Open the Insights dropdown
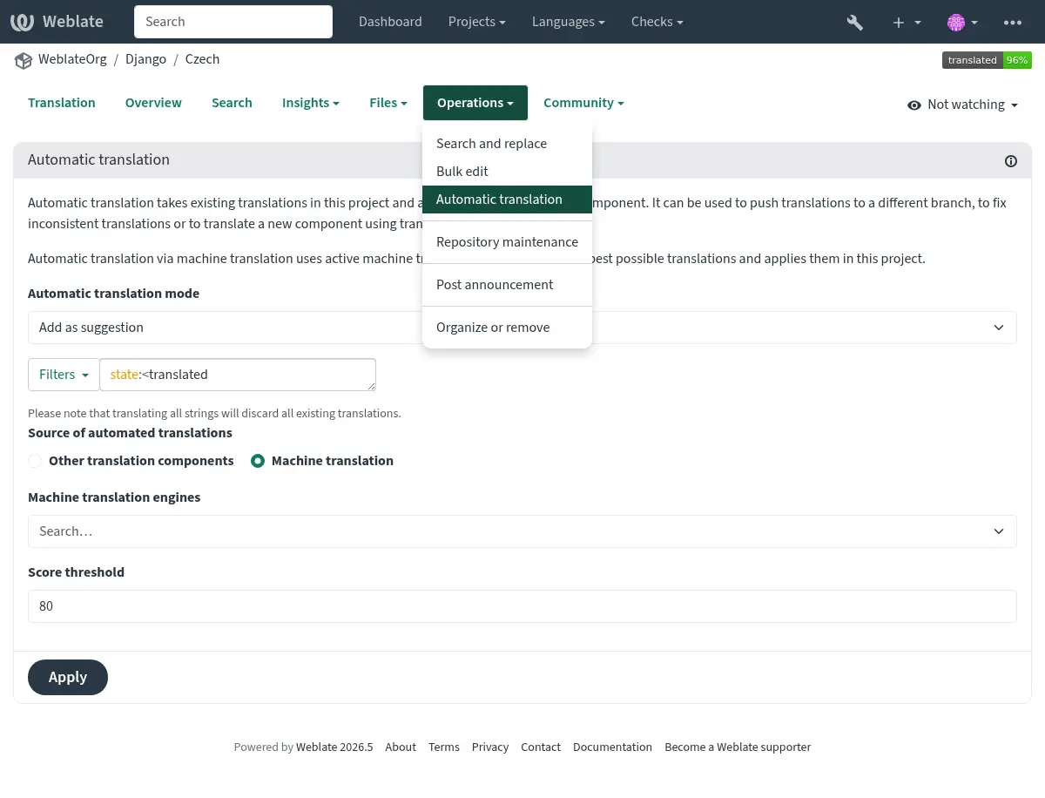 [x=310, y=103]
